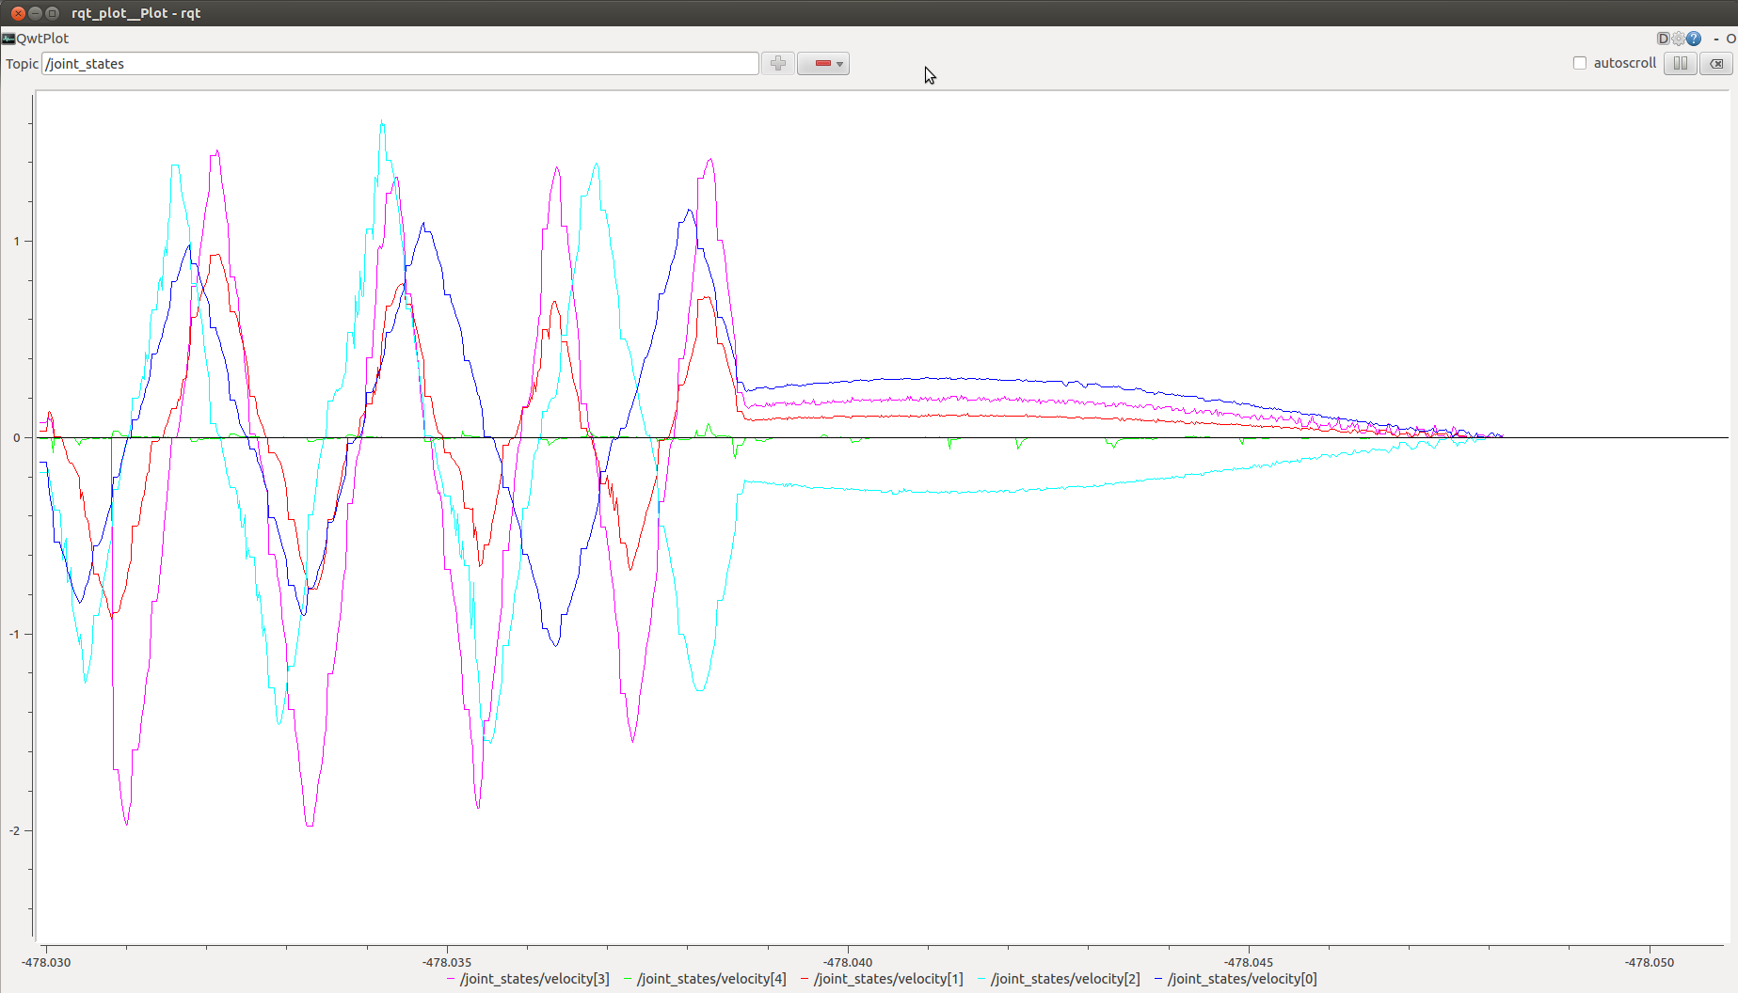Clear the plot with the backspace-style icon button
1738x993 pixels.
(1716, 63)
